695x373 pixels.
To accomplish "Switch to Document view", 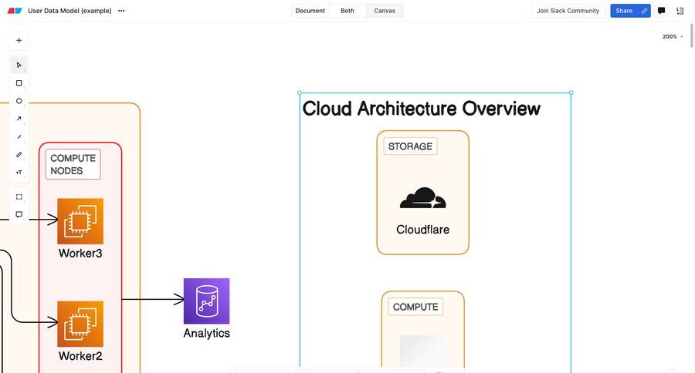I will coord(310,11).
